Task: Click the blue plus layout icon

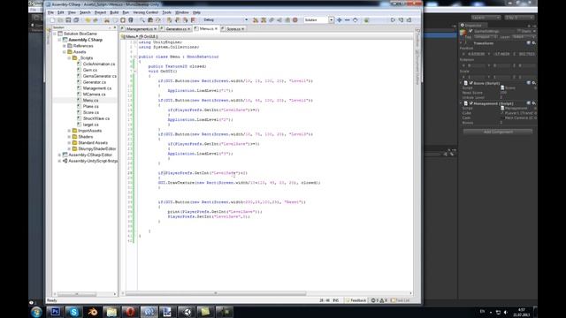Action: [340, 20]
